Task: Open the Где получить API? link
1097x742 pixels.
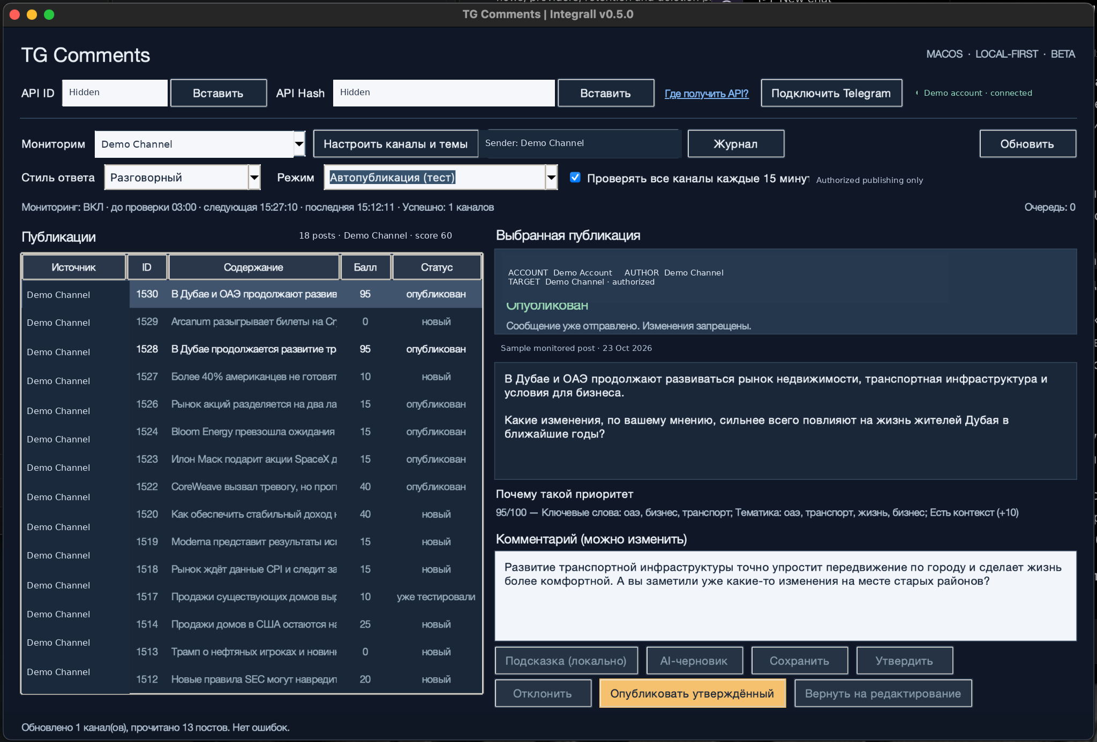Action: 707,94
